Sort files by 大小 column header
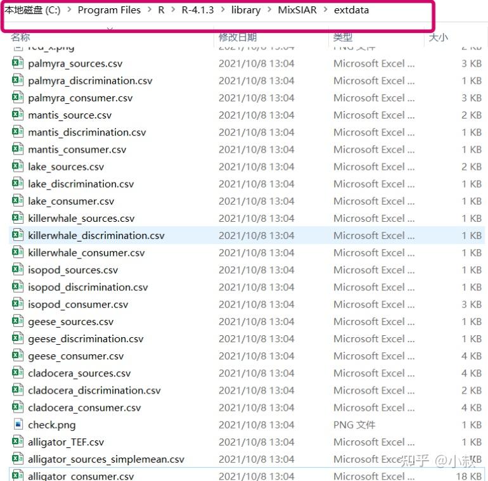The image size is (488, 481). pyautogui.click(x=438, y=37)
